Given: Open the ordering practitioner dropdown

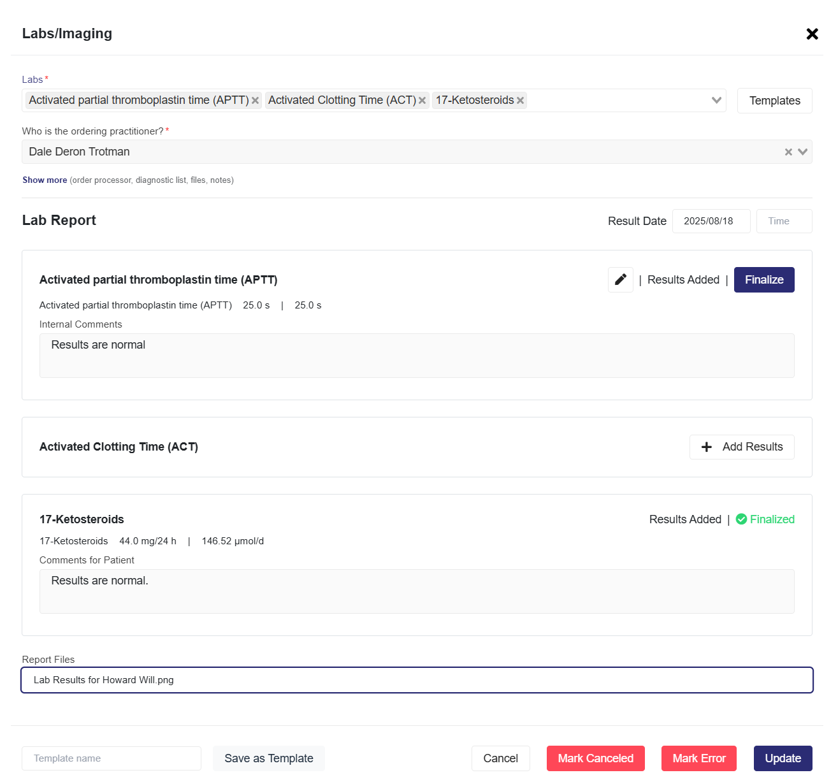Looking at the screenshot, I should click(x=802, y=152).
